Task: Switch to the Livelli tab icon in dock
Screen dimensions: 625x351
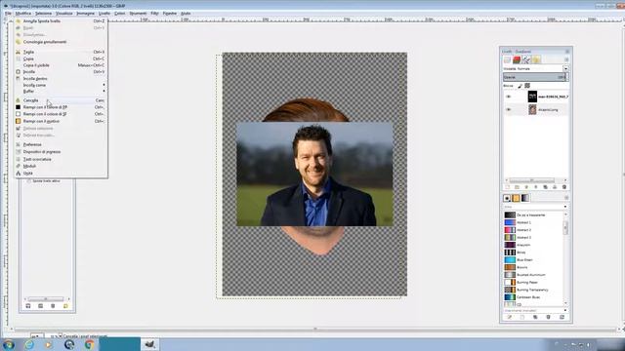Action: pos(507,59)
